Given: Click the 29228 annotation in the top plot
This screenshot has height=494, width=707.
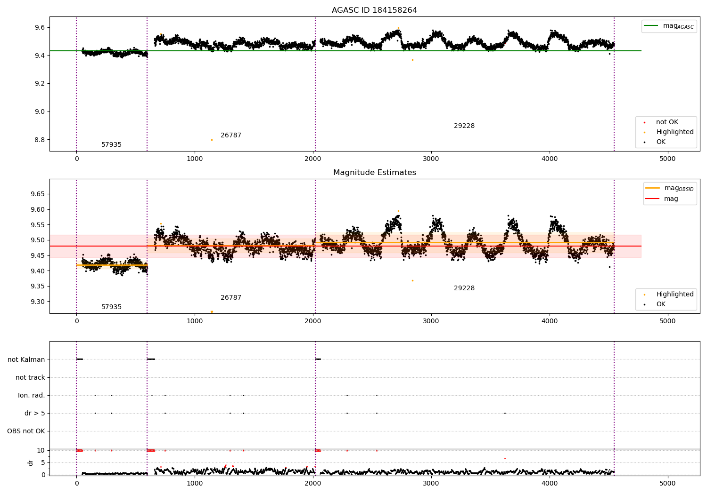Looking at the screenshot, I should pyautogui.click(x=464, y=126).
